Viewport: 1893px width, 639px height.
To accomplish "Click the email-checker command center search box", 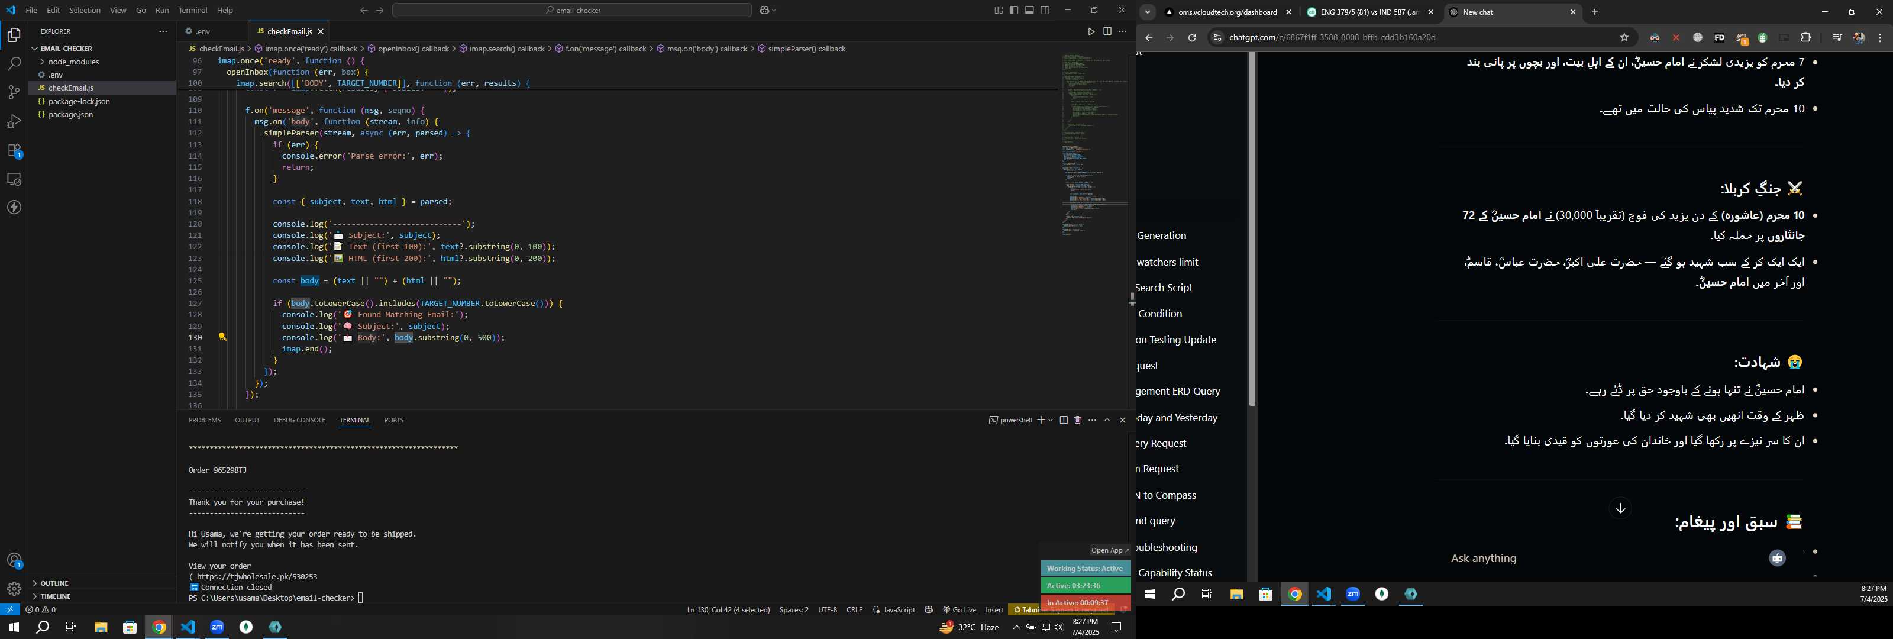I will [571, 10].
